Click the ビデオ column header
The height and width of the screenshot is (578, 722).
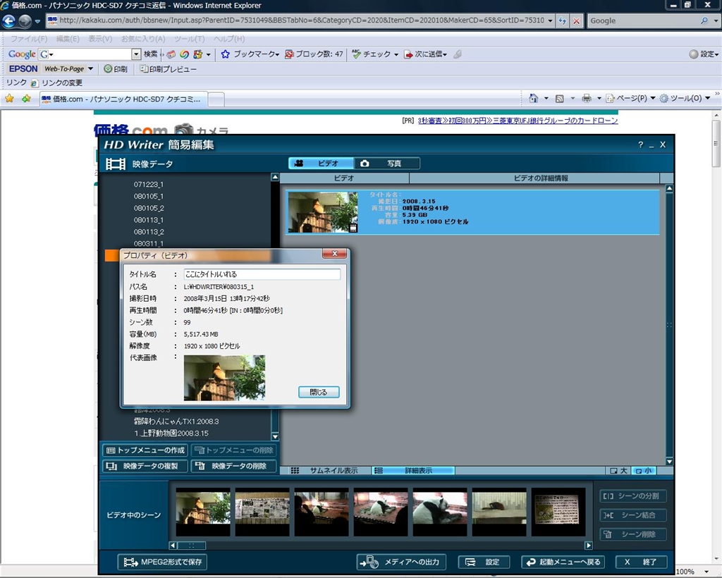pos(344,178)
